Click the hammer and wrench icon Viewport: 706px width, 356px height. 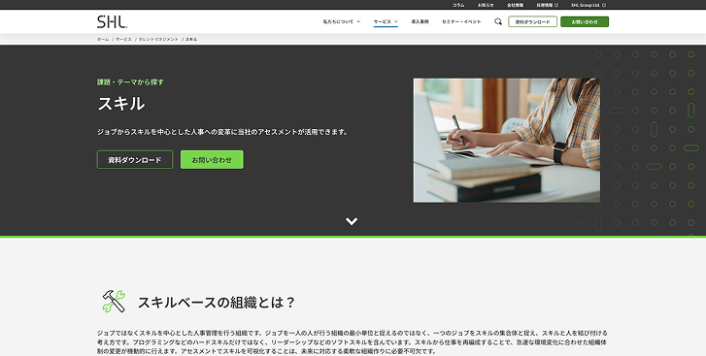click(114, 301)
